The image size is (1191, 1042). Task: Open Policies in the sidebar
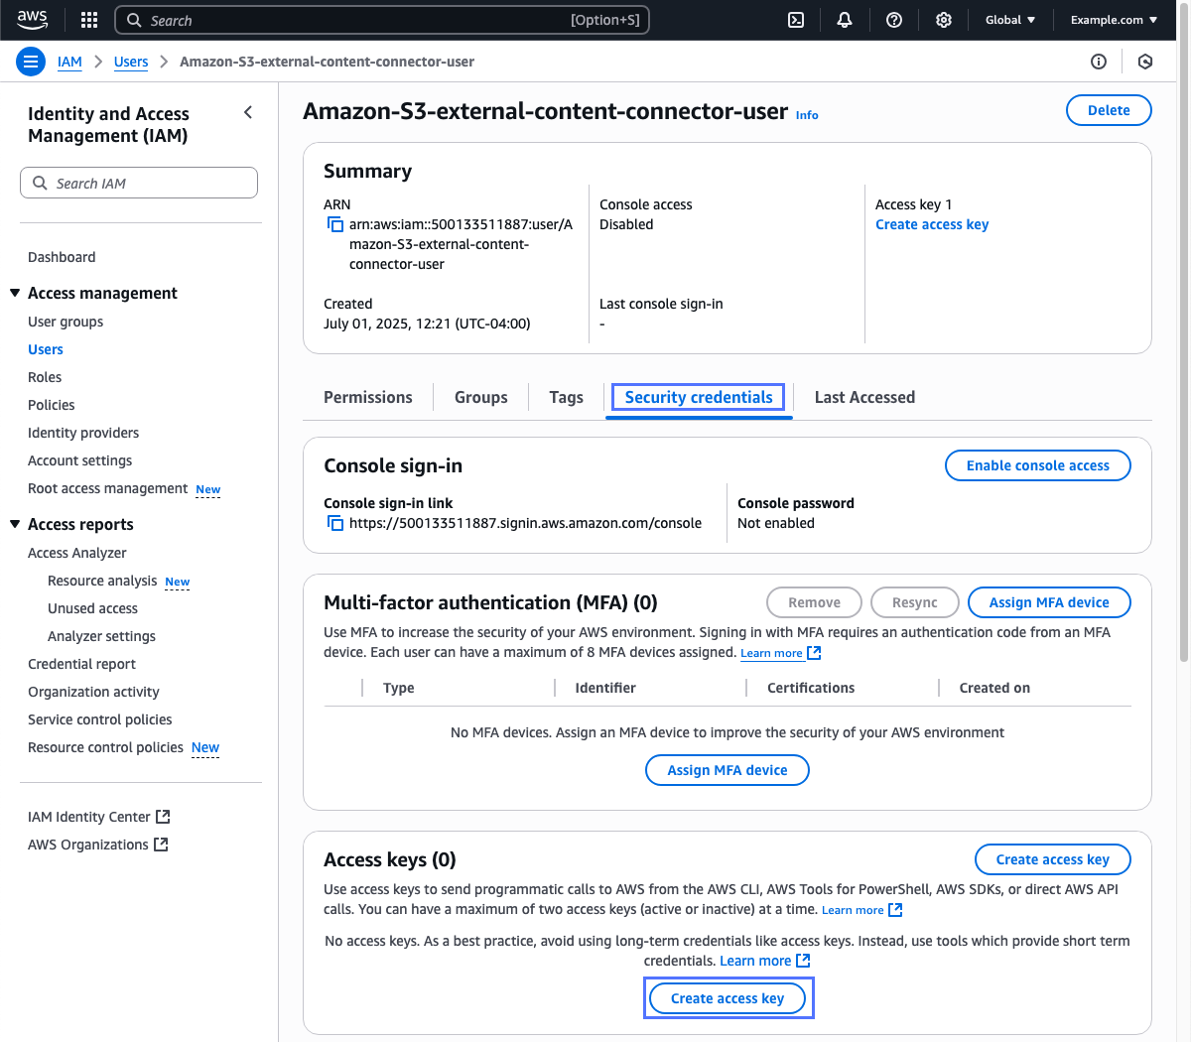(52, 405)
